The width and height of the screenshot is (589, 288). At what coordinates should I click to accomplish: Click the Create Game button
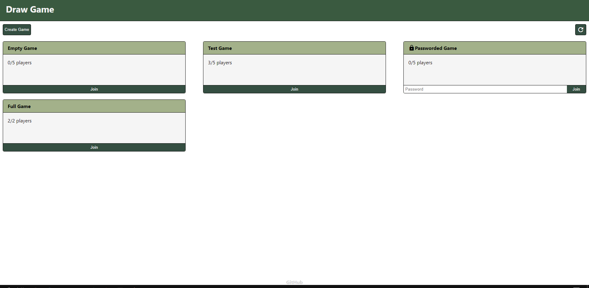pyautogui.click(x=17, y=30)
